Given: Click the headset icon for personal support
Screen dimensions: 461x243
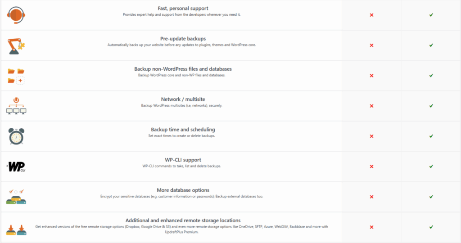Looking at the screenshot, I should click(x=17, y=15).
